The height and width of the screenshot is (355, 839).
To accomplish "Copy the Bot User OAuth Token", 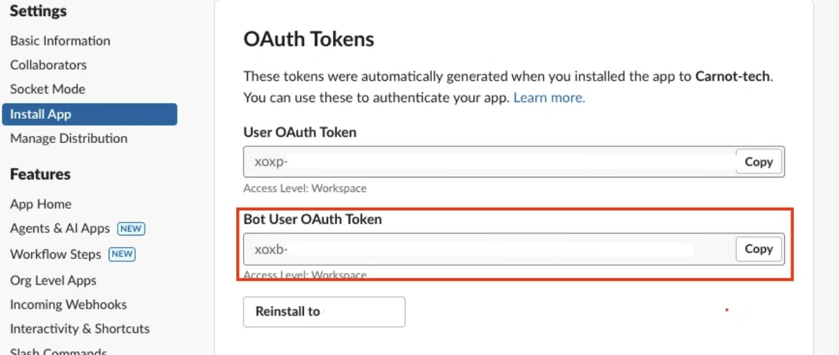I will (758, 249).
